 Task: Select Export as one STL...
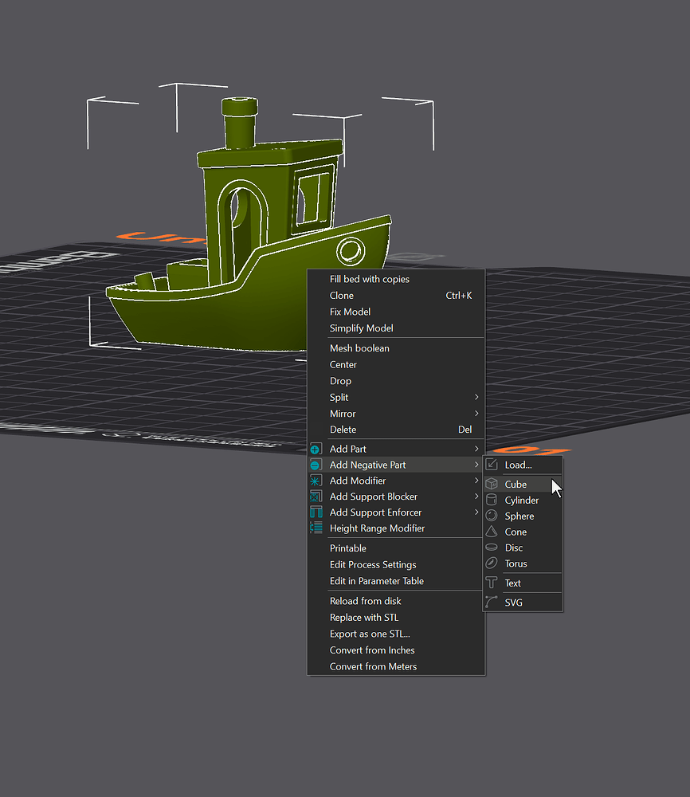click(396, 634)
